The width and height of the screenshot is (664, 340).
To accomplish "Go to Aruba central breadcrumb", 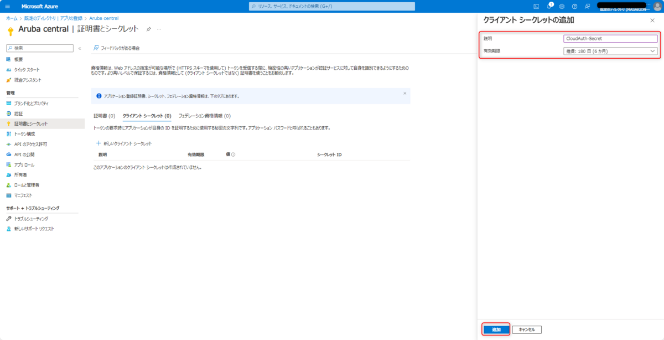I will [x=103, y=18].
